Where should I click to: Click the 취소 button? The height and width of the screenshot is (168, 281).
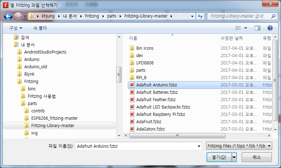click(x=257, y=157)
